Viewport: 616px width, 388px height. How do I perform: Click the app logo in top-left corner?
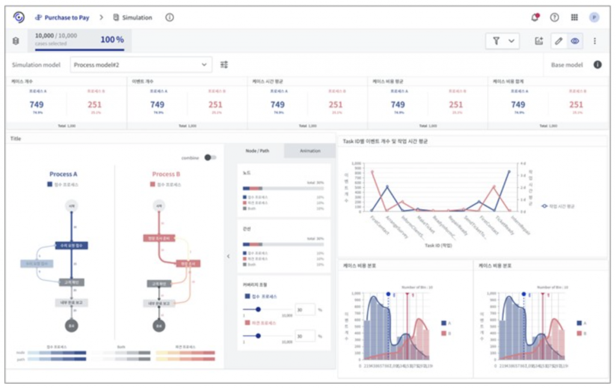[19, 17]
